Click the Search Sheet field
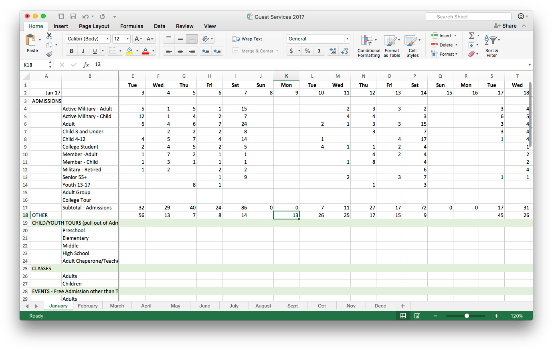Image resolution: width=552 pixels, height=350 pixels. [468, 16]
